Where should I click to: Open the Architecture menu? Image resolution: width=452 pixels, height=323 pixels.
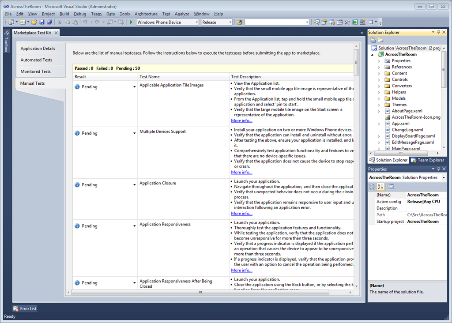coord(146,14)
